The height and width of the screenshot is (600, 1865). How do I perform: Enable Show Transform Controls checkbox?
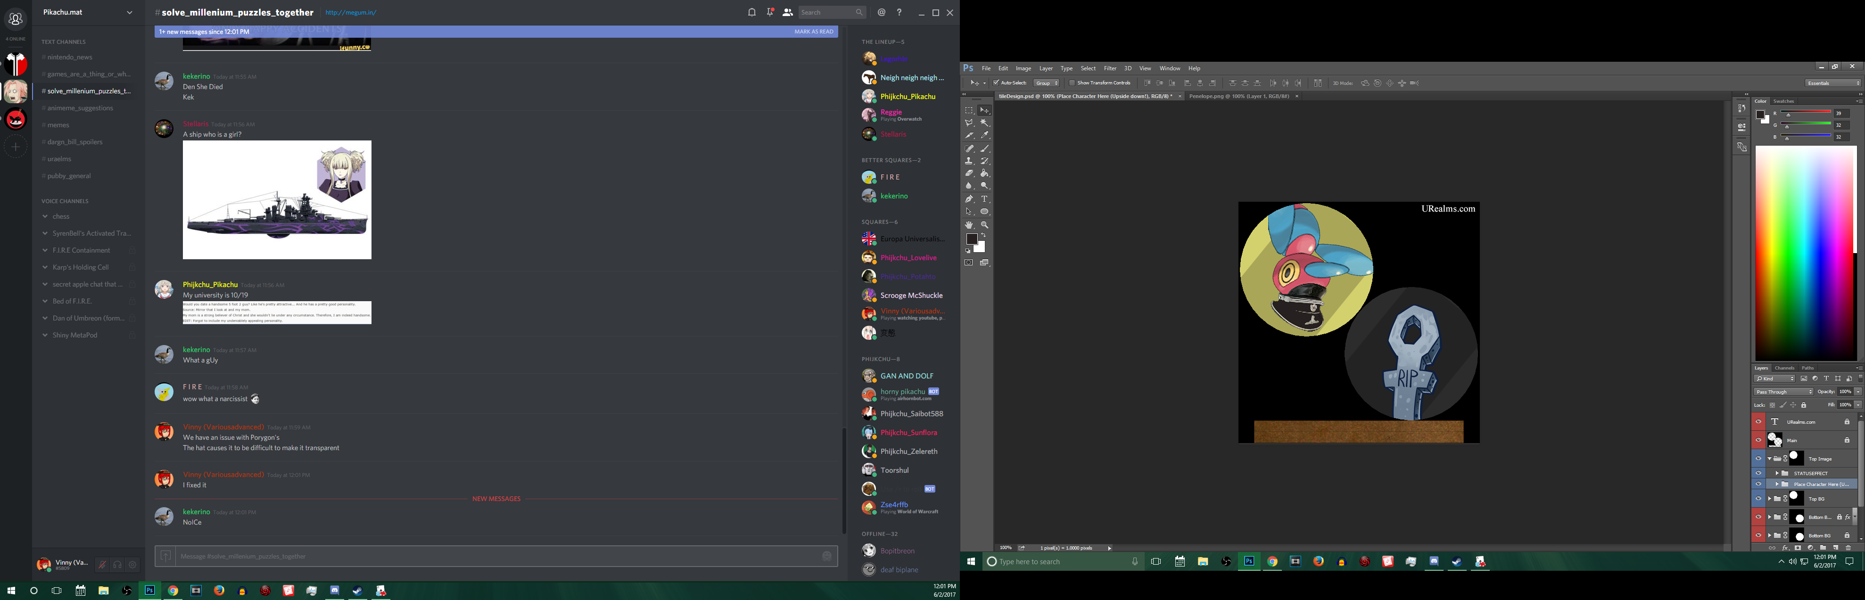(1072, 83)
